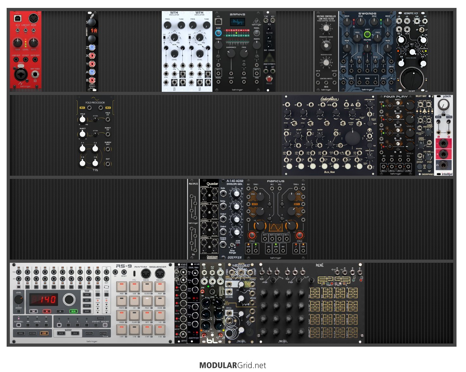Toggle track SOLO on the RS-9
The height and width of the screenshot is (372, 466).
point(75,333)
